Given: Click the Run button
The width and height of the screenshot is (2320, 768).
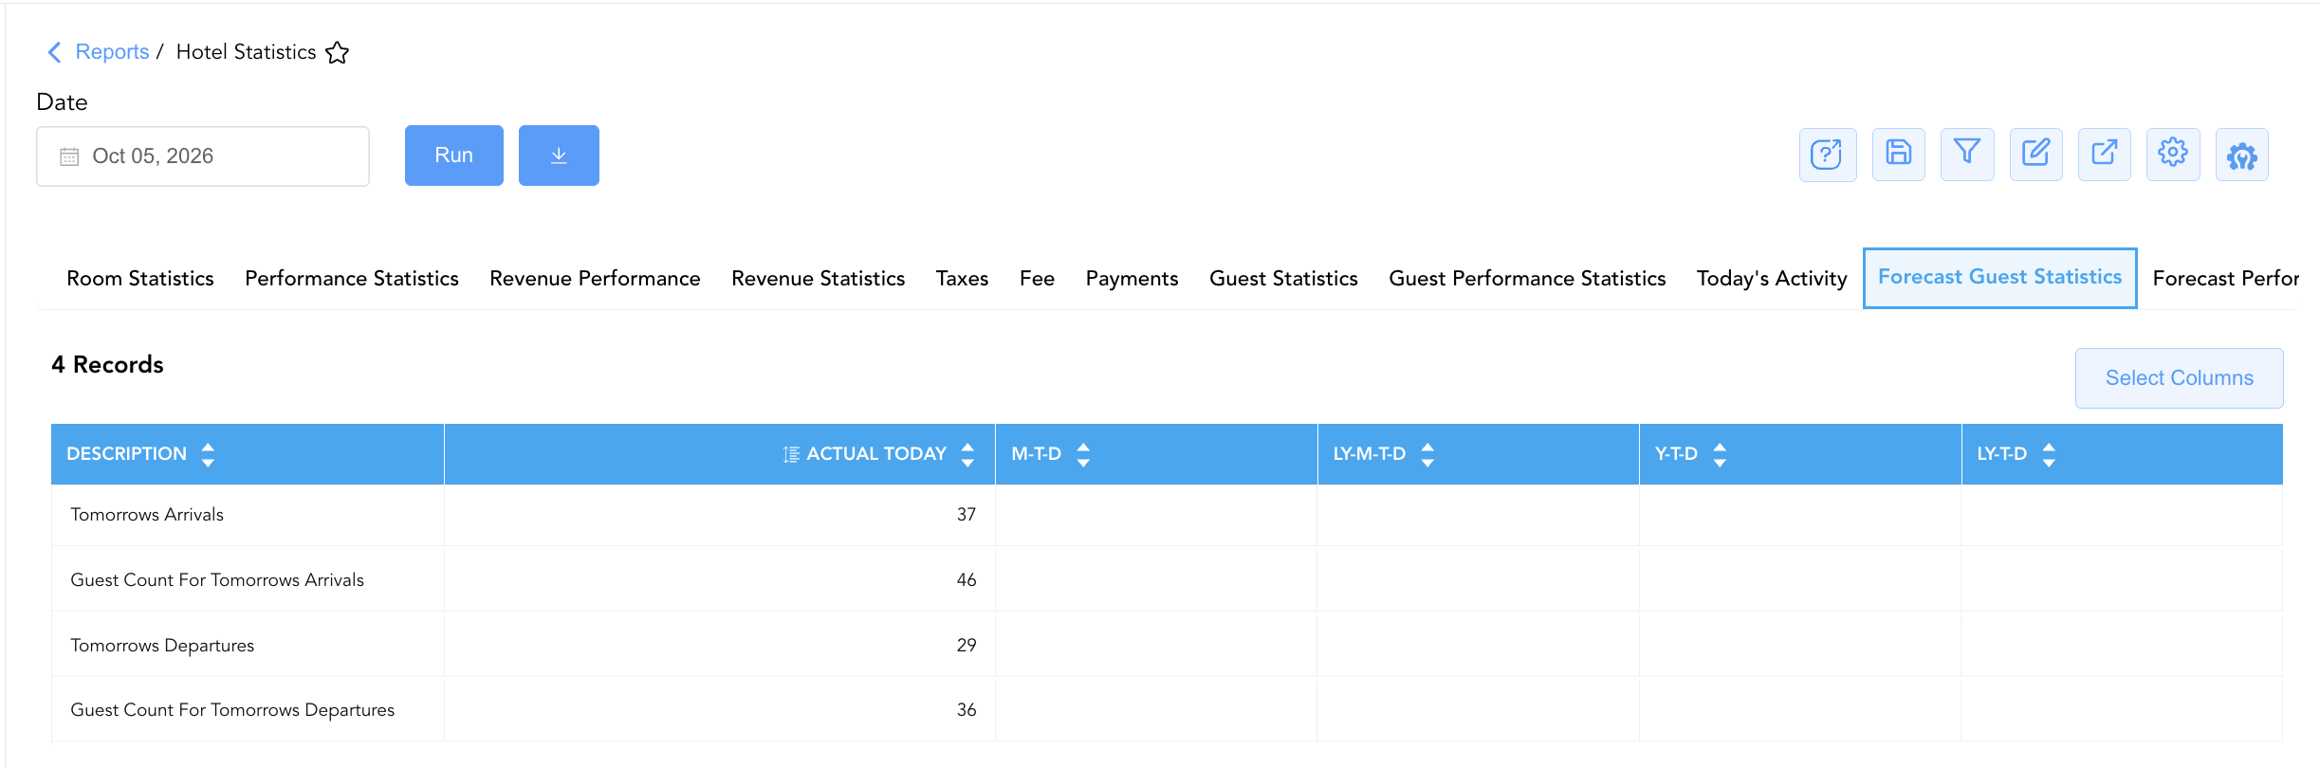Looking at the screenshot, I should tap(454, 155).
